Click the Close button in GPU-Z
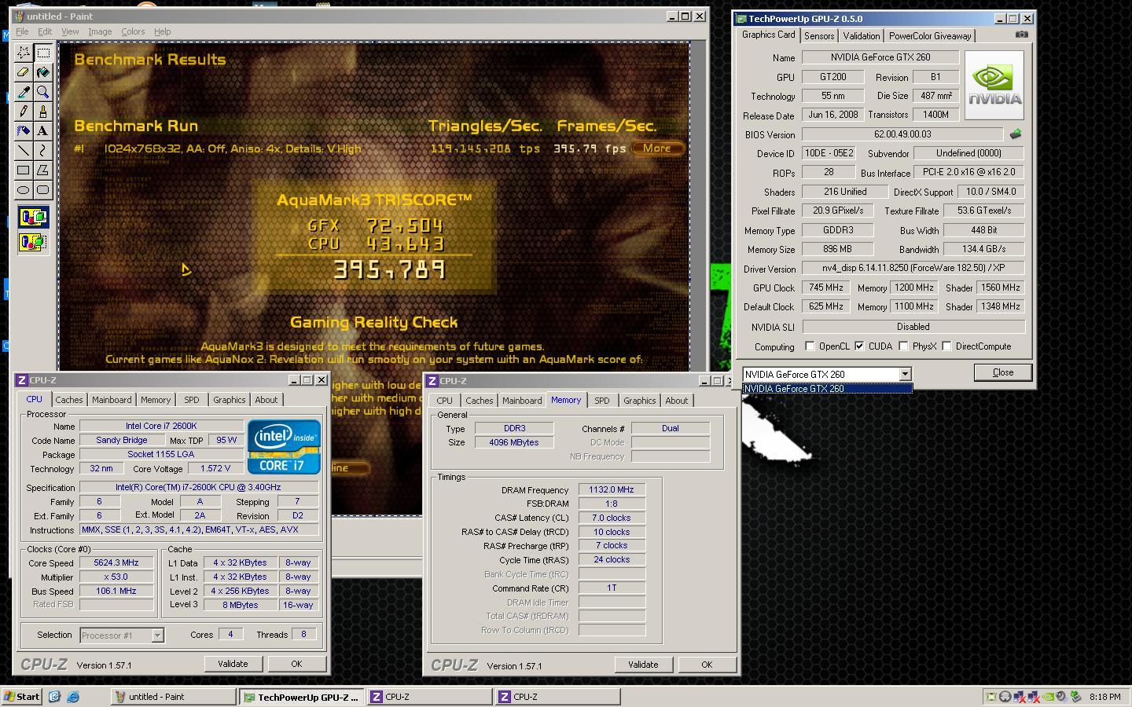Viewport: 1132px width, 707px height. (x=1002, y=372)
